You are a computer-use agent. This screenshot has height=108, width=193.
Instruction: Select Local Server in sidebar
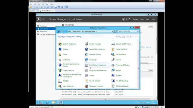46,29
